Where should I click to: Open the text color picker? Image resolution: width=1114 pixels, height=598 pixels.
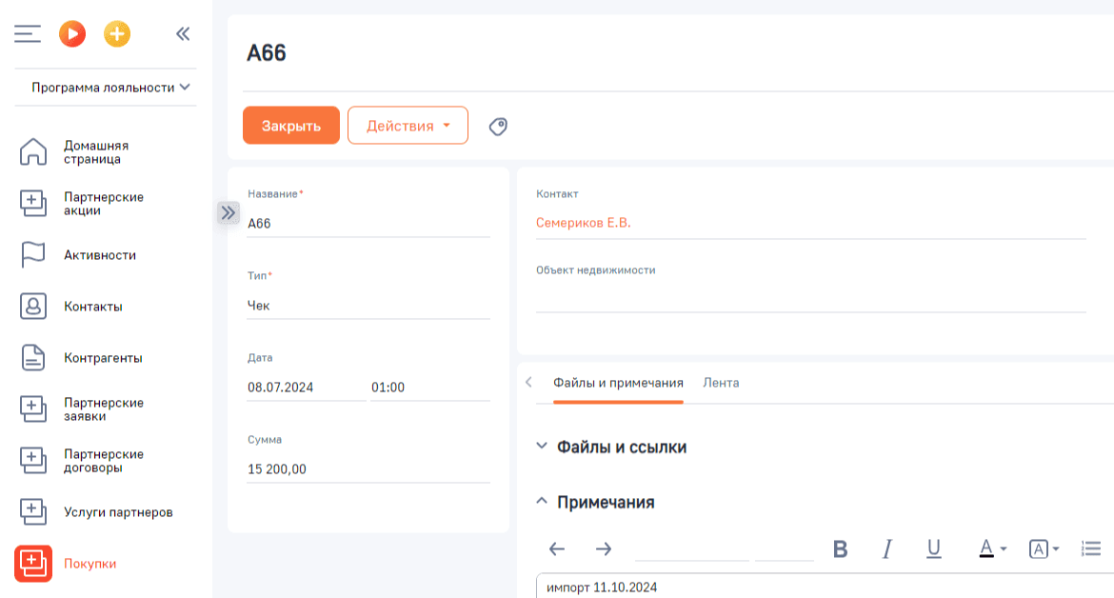point(992,549)
